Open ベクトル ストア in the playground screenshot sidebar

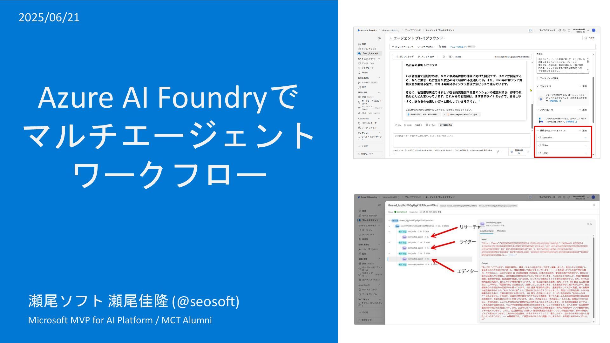[367, 123]
